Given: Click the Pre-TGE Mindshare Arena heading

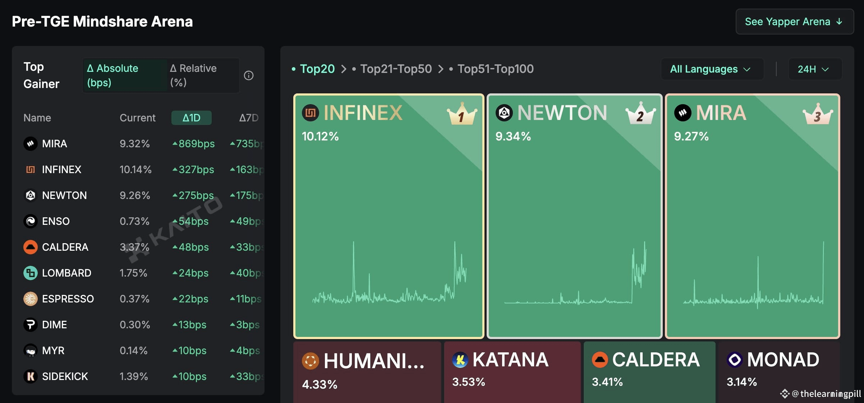Looking at the screenshot, I should point(102,22).
